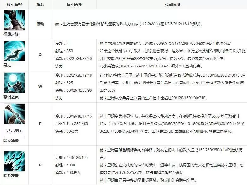Click the 射程：1000 range value
Viewport: 247px width, 185px height.
tap(65, 165)
